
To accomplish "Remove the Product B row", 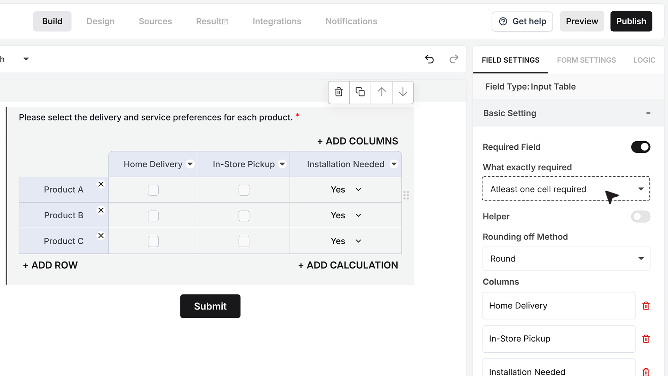I will [101, 210].
